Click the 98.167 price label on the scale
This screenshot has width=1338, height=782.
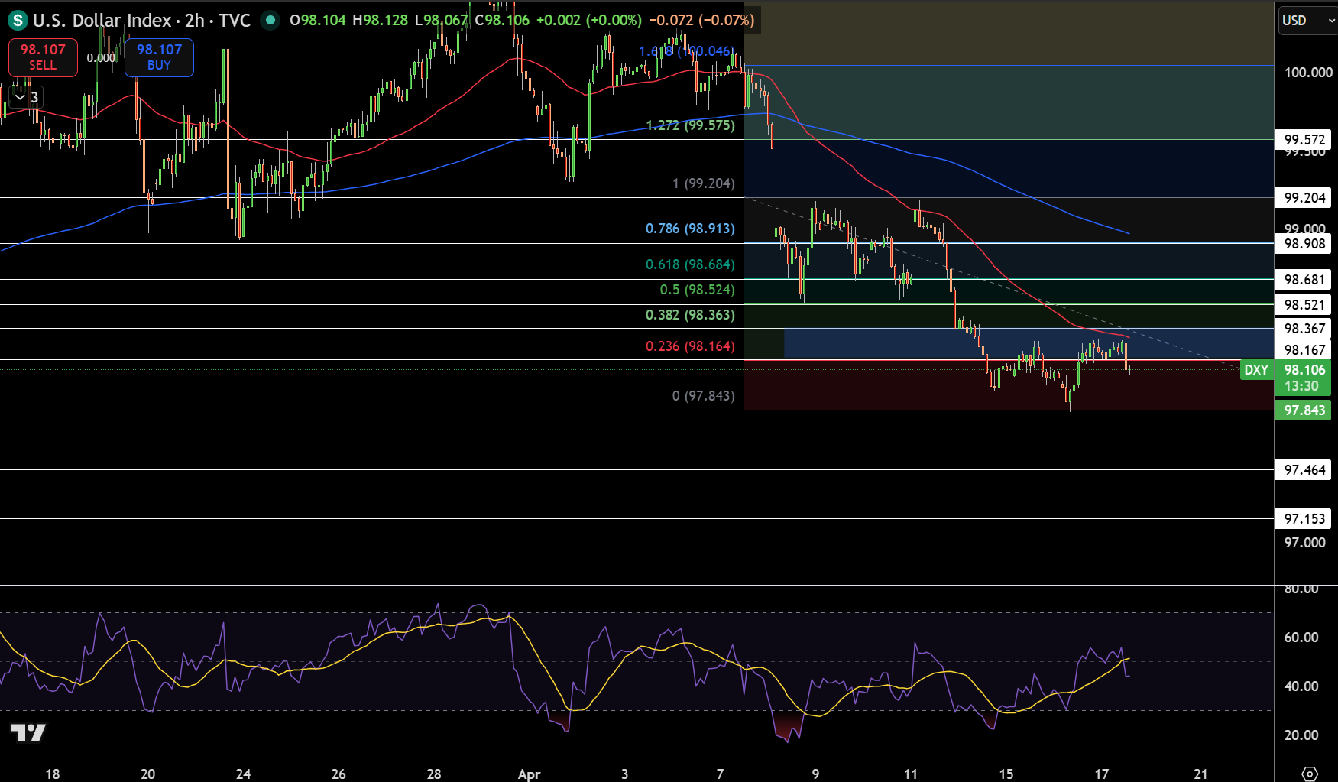pyautogui.click(x=1304, y=350)
